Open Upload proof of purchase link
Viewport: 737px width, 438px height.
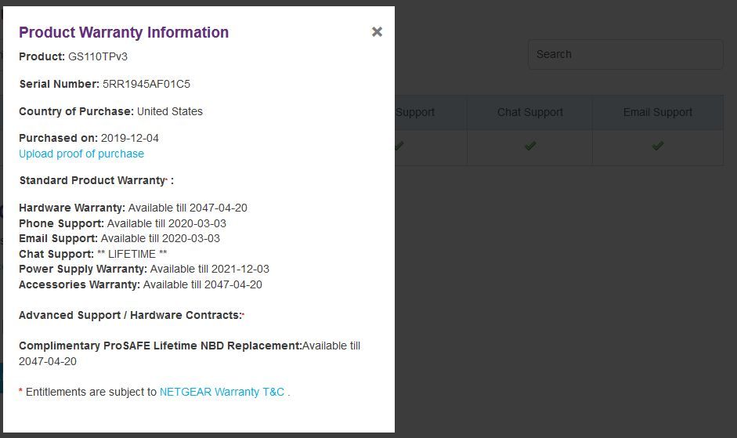(x=81, y=154)
